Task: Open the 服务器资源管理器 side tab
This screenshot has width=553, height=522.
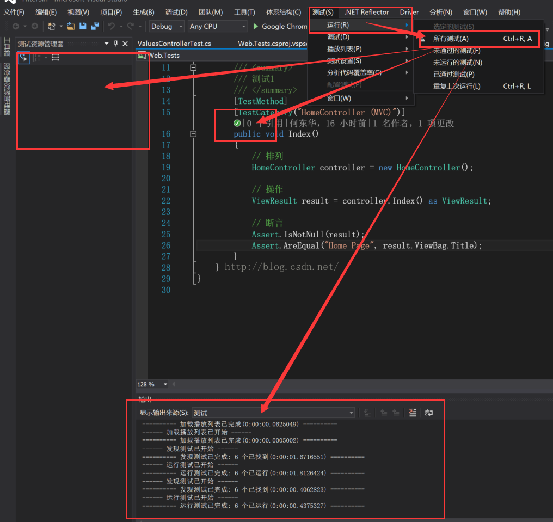Action: pyautogui.click(x=7, y=89)
